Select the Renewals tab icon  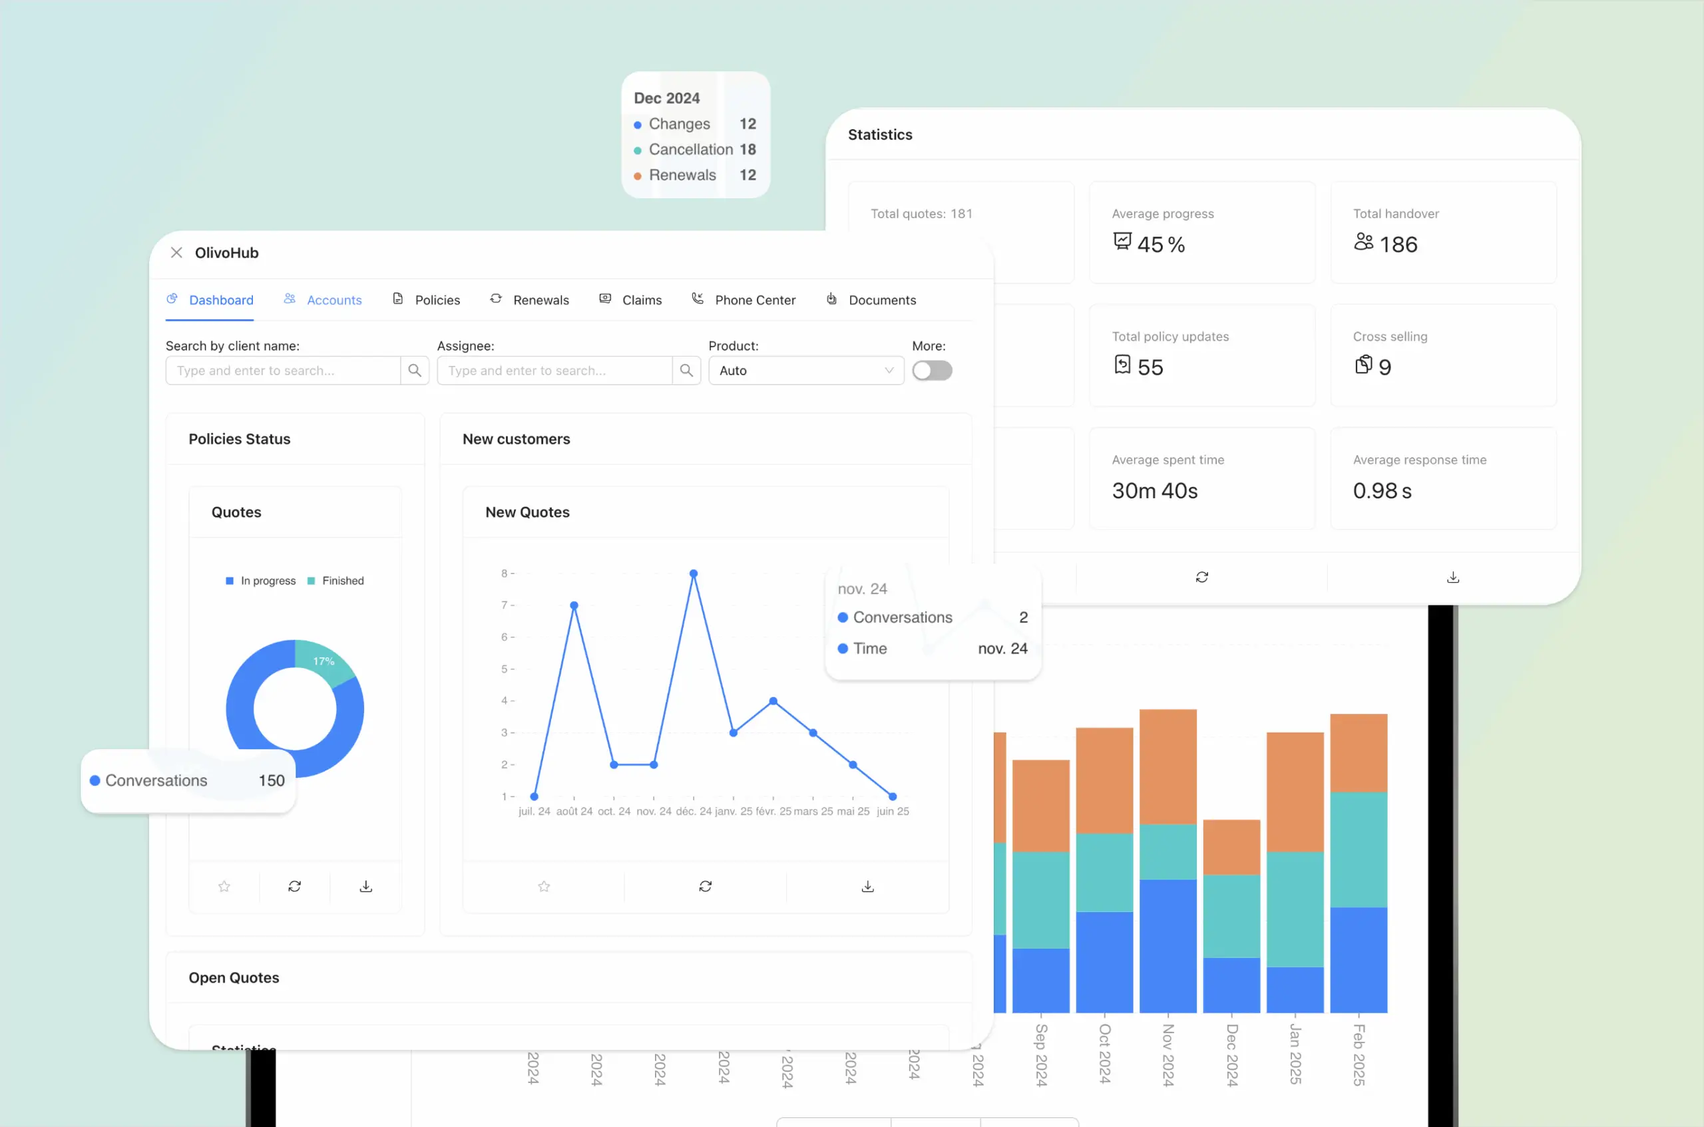tap(497, 299)
